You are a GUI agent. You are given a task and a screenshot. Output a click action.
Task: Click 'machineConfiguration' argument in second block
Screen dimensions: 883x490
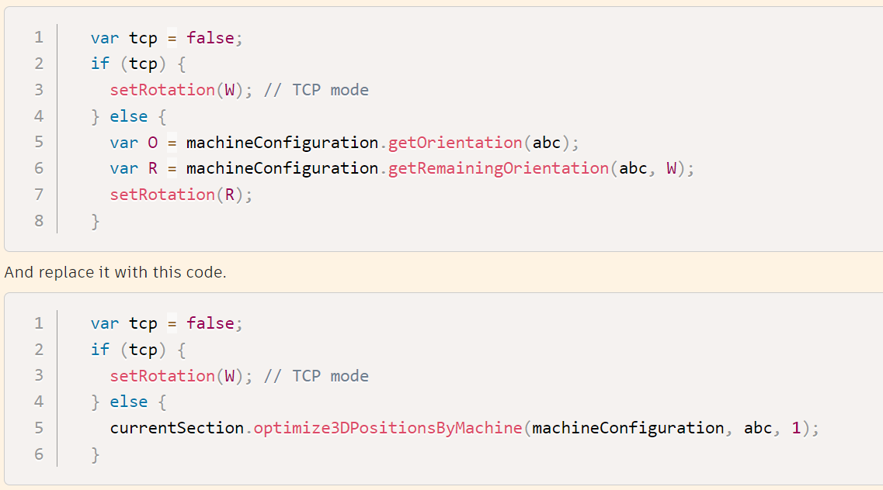(628, 428)
